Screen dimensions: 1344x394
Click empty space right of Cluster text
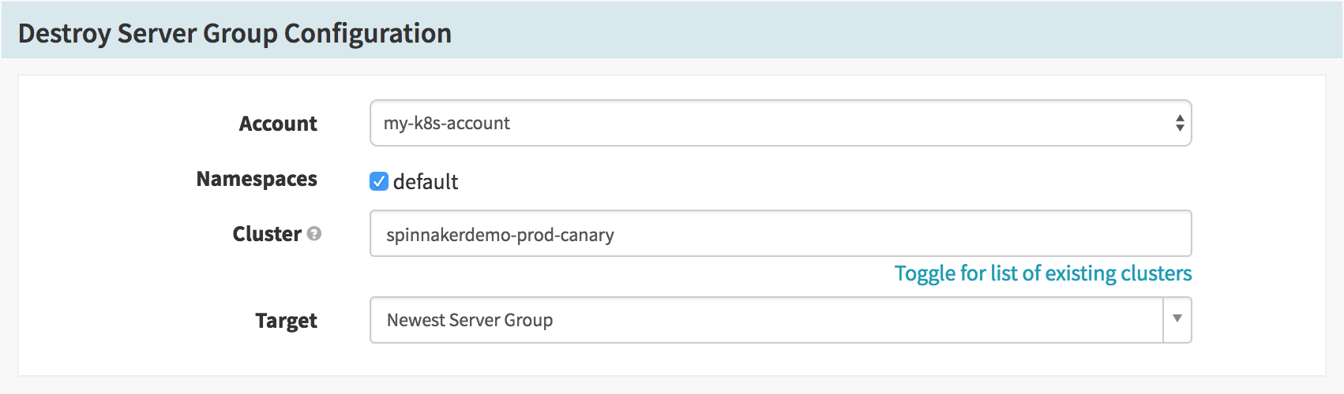[x=900, y=234]
